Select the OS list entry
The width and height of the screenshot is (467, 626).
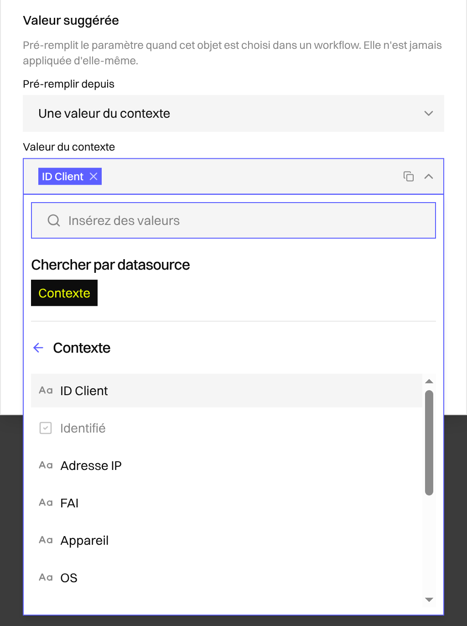point(227,578)
